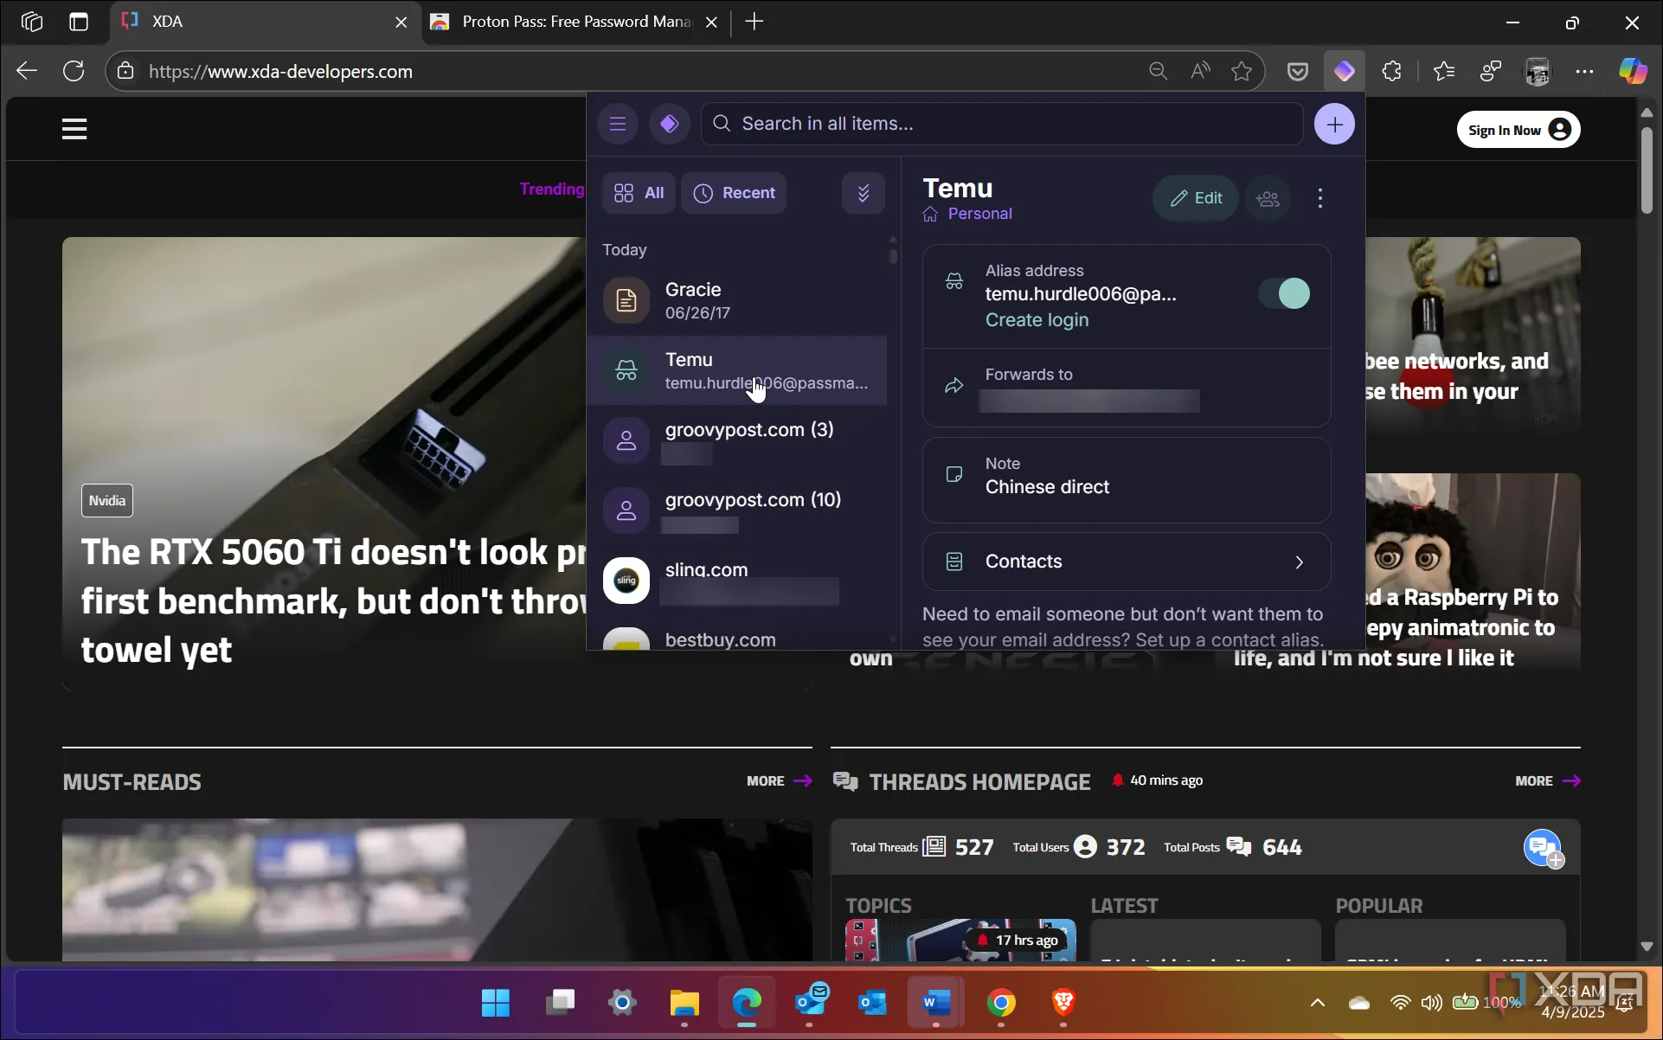Image resolution: width=1663 pixels, height=1040 pixels.
Task: Focus the Search in all items field
Action: (1002, 124)
